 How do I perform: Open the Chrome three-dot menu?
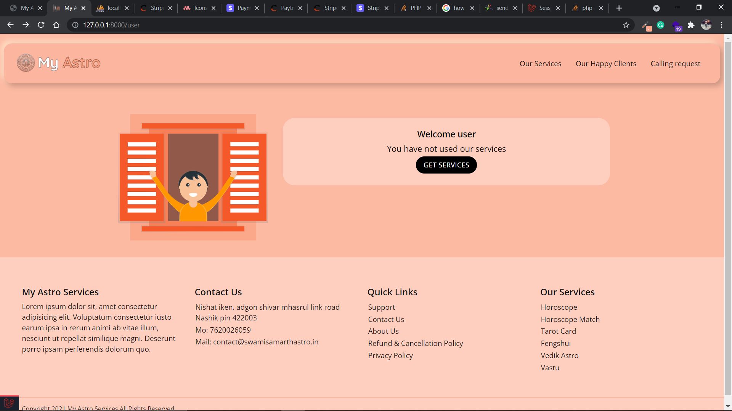pyautogui.click(x=721, y=25)
